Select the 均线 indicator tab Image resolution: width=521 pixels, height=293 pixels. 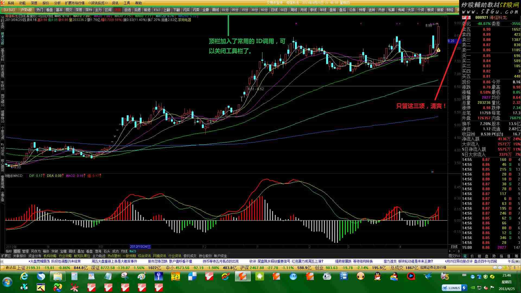click(124, 251)
